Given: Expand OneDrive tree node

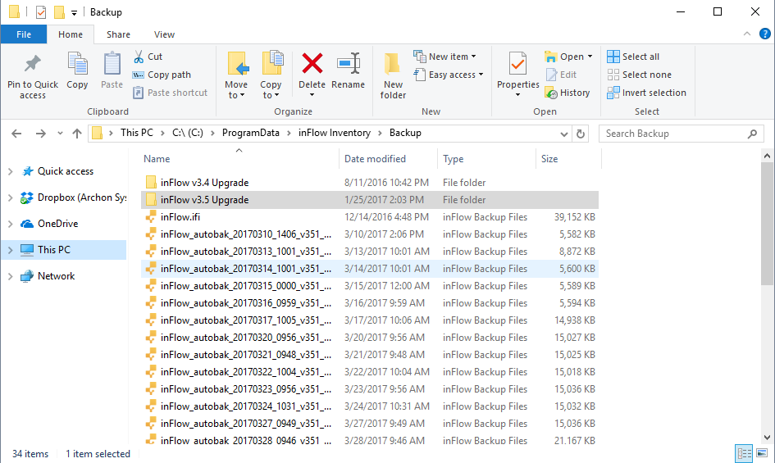Looking at the screenshot, I should coord(11,224).
